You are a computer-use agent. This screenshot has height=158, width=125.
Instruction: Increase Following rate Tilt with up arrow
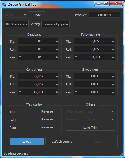[113, 41]
